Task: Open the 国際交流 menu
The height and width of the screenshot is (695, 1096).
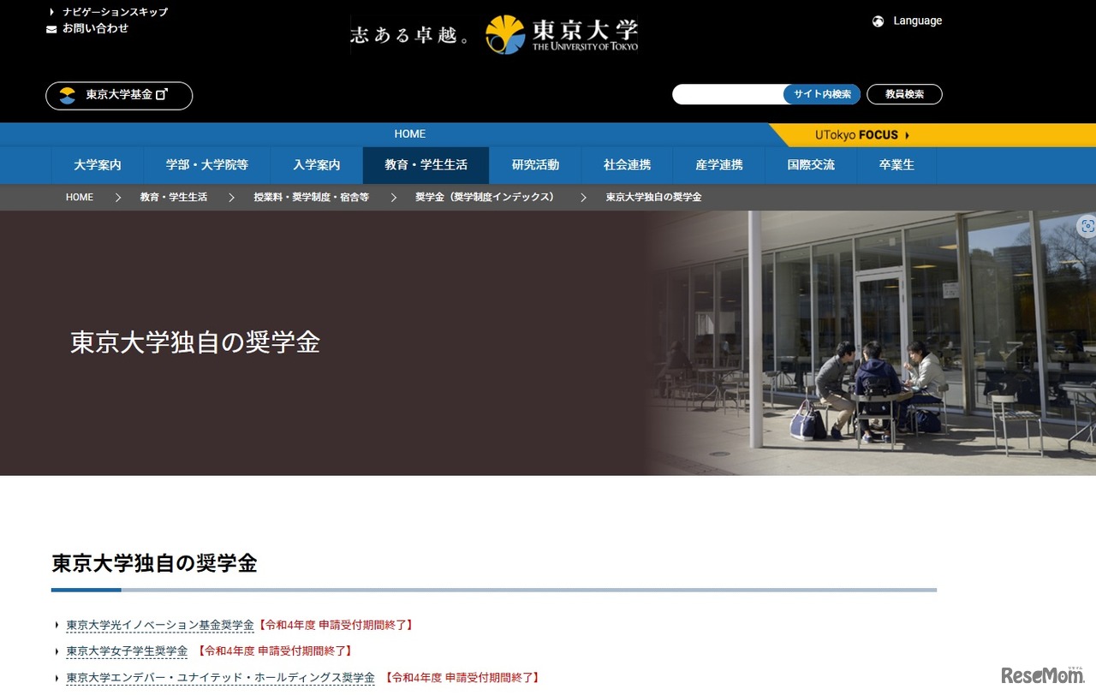Action: point(811,165)
